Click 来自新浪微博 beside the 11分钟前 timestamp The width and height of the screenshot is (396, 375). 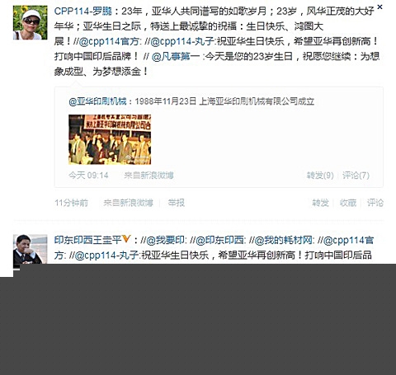point(128,203)
